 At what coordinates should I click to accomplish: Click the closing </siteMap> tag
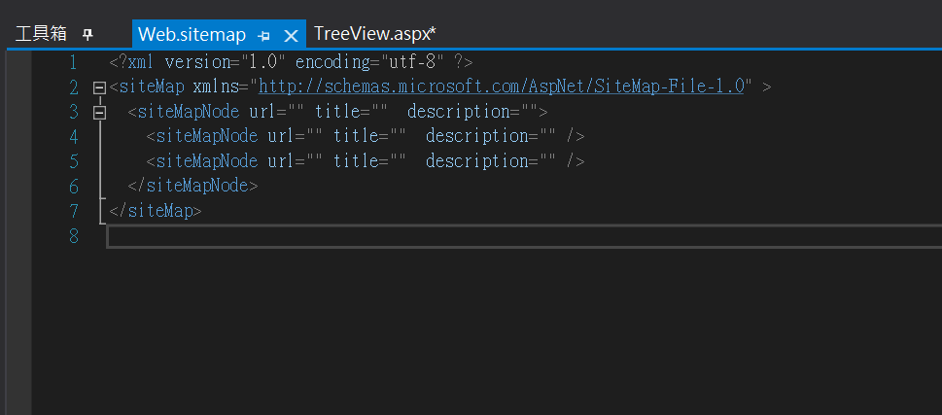point(156,211)
